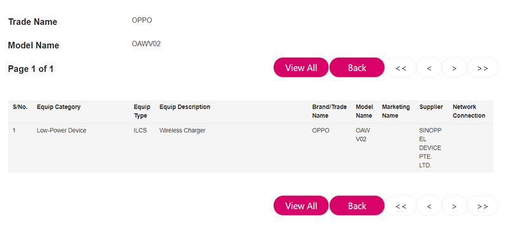Screen dimensions: 508x234
Task: Go to next page using top > button
Action: point(454,67)
